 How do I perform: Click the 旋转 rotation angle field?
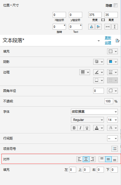(59, 27)
